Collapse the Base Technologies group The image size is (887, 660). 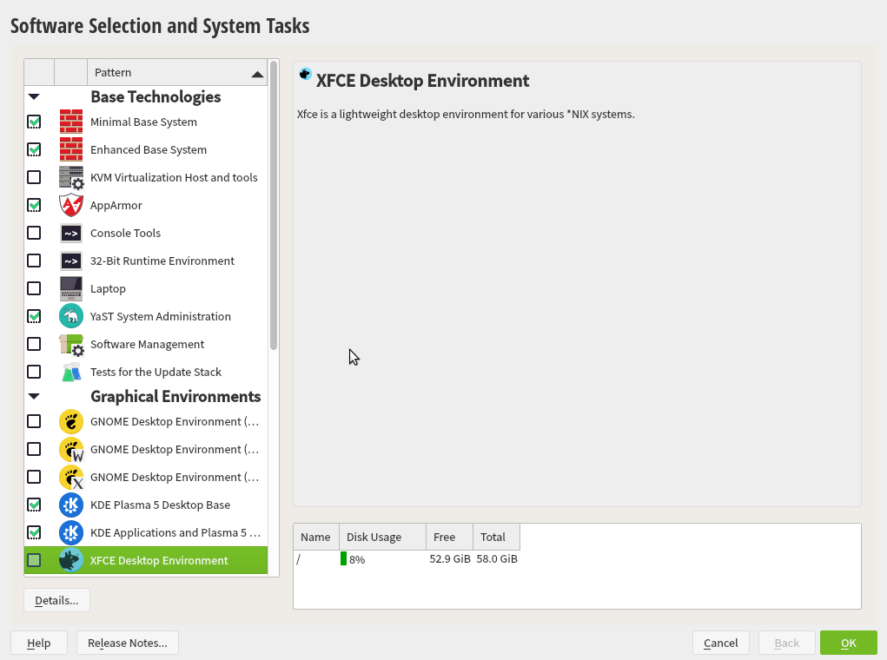click(34, 96)
